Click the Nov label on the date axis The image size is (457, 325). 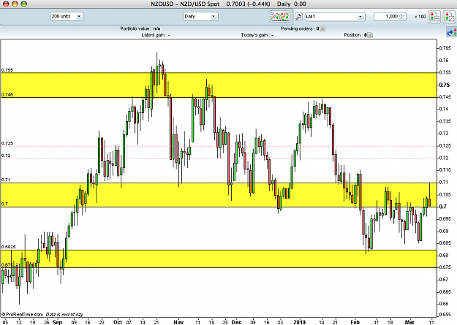178,322
